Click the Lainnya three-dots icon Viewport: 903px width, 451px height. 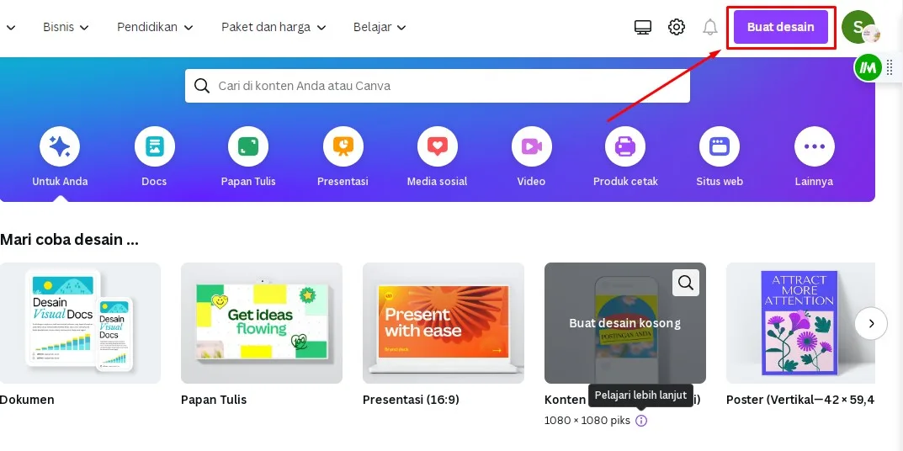(x=814, y=146)
